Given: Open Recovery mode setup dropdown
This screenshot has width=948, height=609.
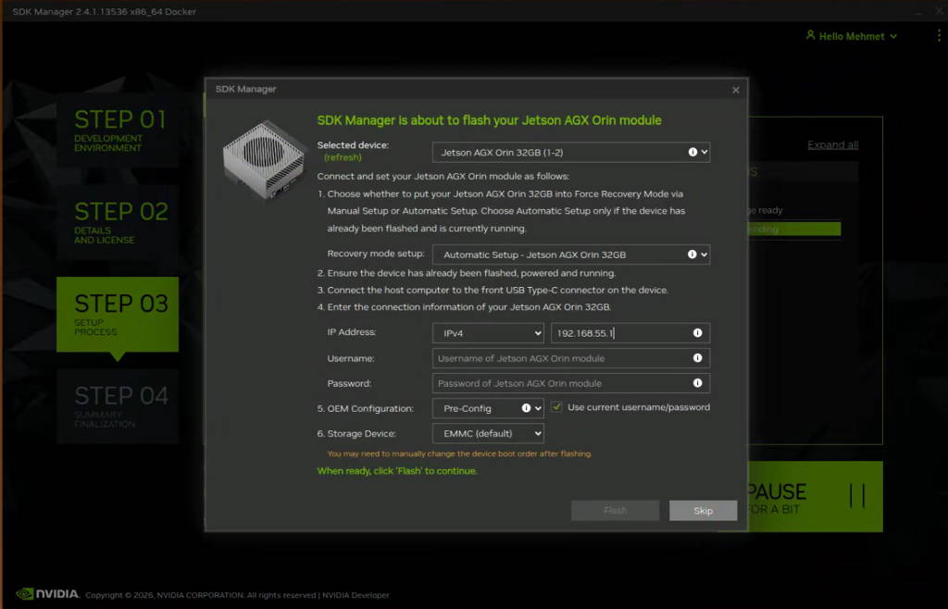Looking at the screenshot, I should pos(570,255).
